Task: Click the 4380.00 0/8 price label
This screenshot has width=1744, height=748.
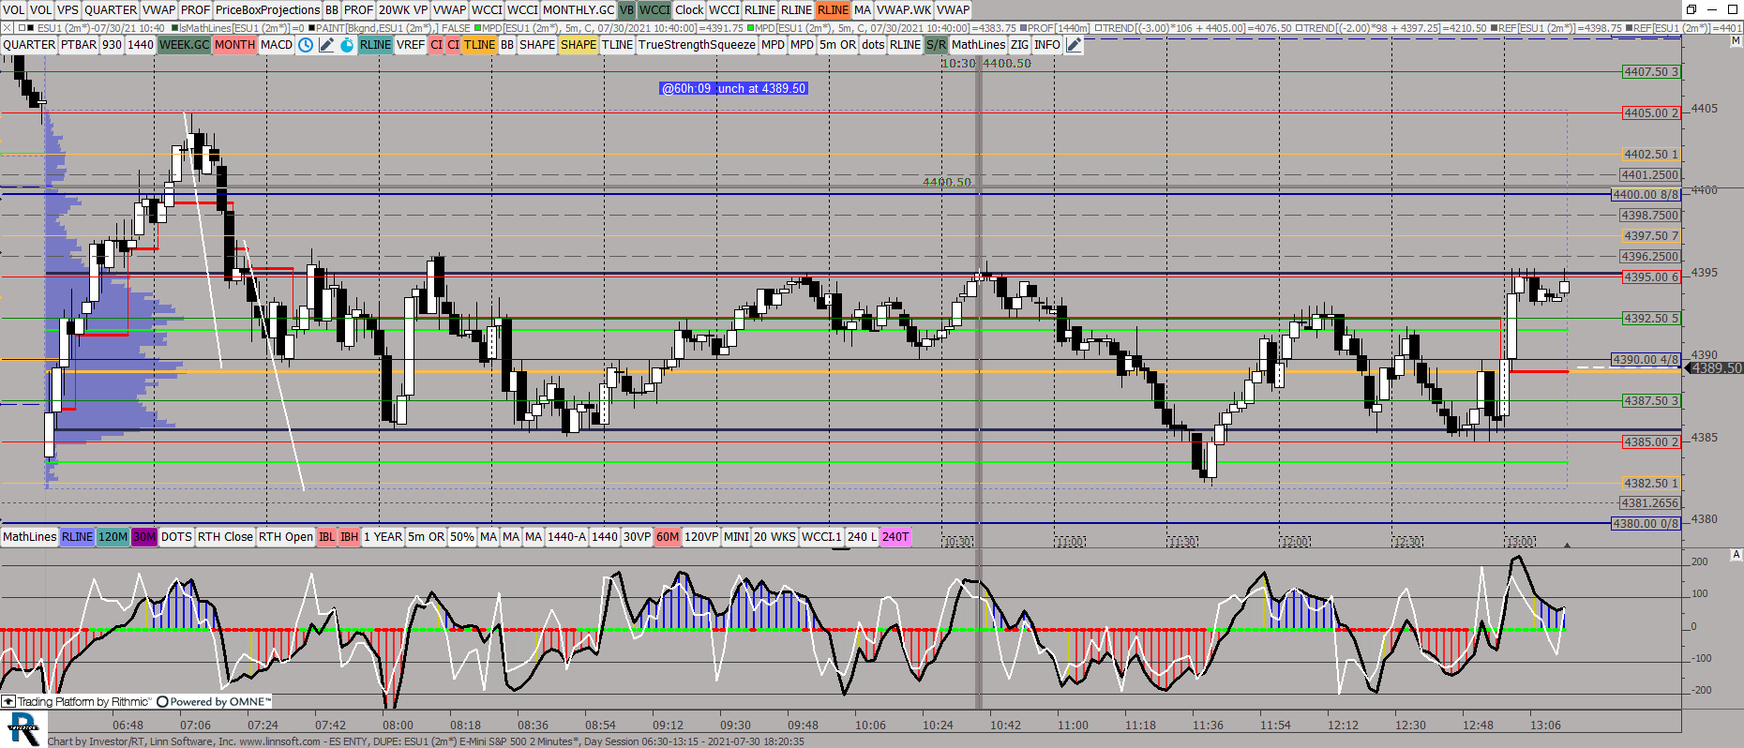Action: tap(1646, 523)
